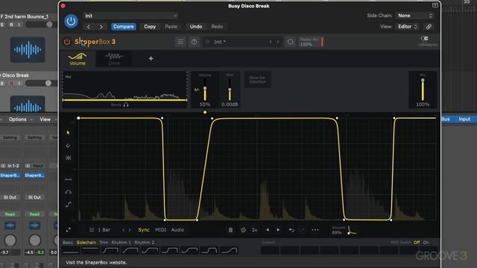Select the Rhythm 1 preset category

121,243
